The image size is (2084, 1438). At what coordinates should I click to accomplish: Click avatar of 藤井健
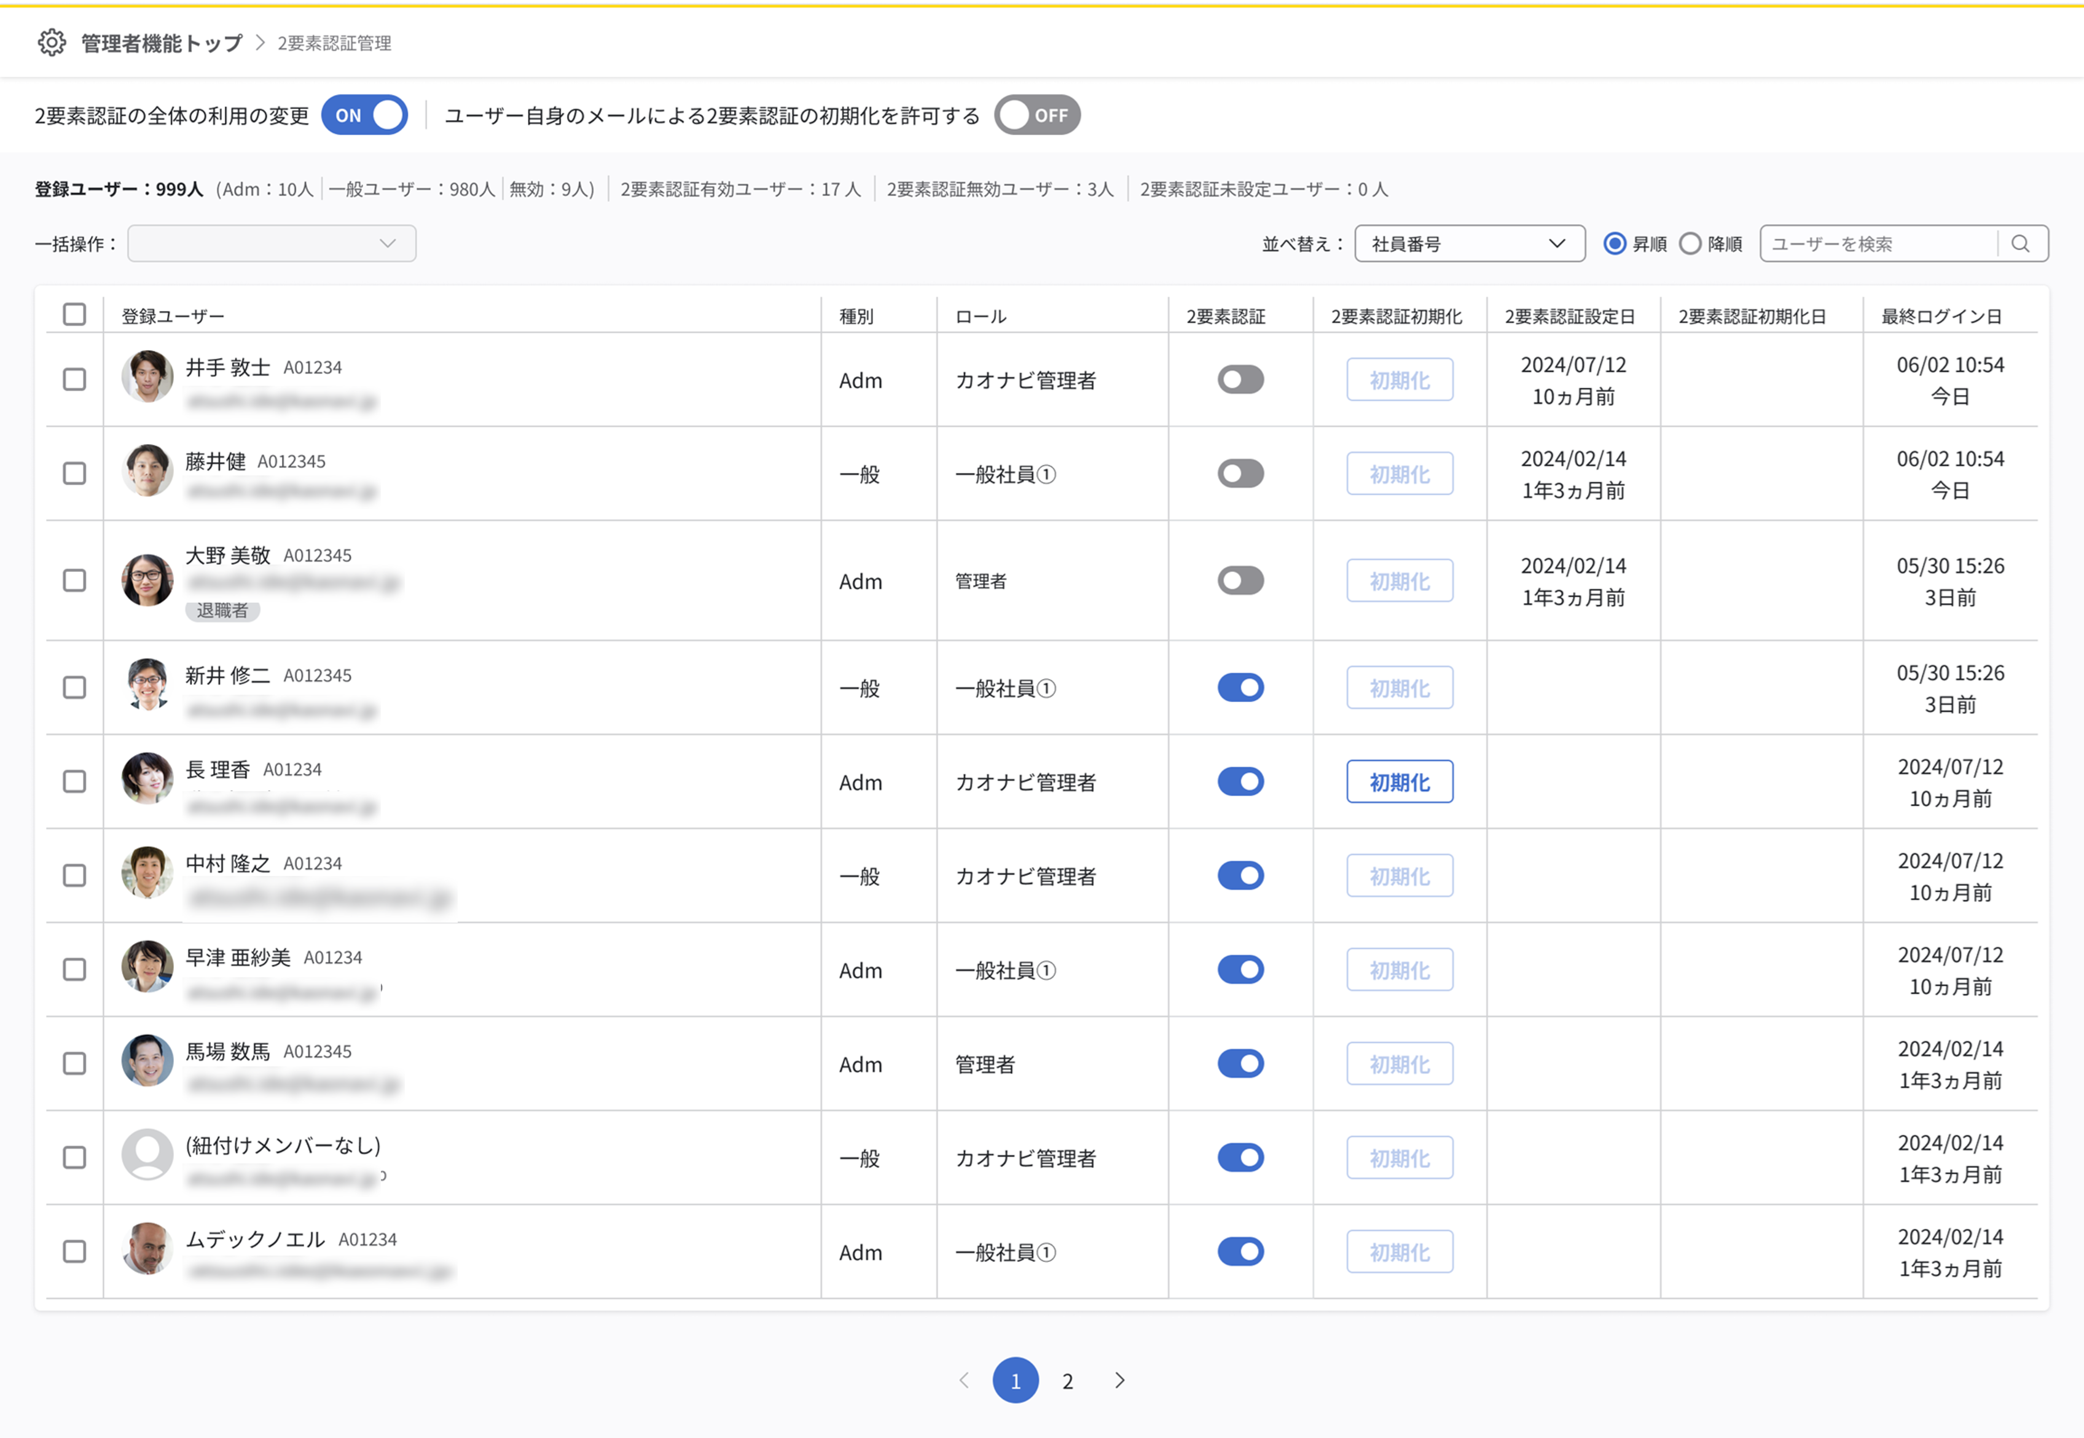[x=147, y=469]
